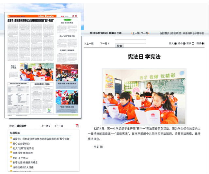Viewport: 209px width, 174px height.
Task: Go to next issue 下一期
Action: pyautogui.click(x=145, y=33)
